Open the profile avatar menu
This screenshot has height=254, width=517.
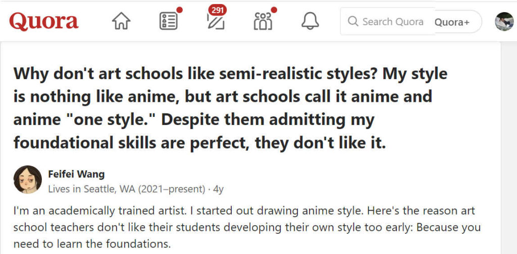(504, 21)
